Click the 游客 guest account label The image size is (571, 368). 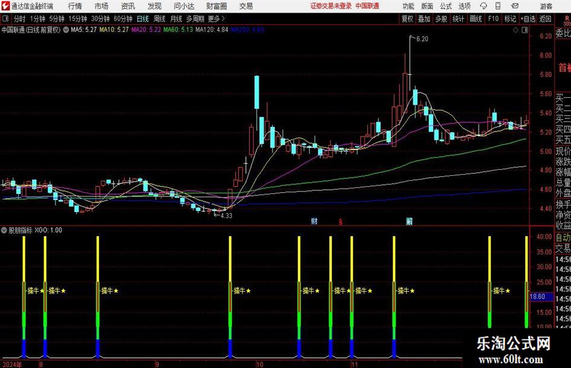point(546,6)
